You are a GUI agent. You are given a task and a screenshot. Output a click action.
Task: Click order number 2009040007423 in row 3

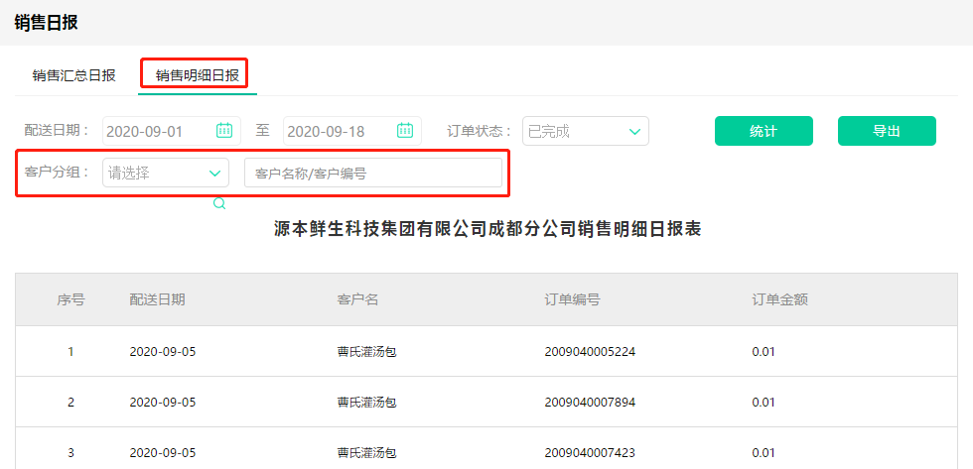pyautogui.click(x=589, y=452)
